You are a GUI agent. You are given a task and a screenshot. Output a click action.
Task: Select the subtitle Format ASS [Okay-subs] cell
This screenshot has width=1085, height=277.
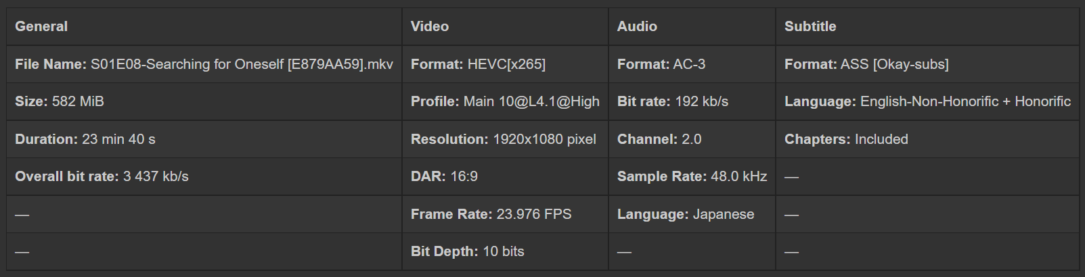[866, 64]
